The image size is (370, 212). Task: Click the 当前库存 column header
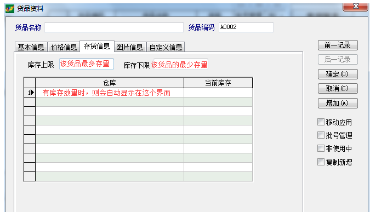pos(218,83)
